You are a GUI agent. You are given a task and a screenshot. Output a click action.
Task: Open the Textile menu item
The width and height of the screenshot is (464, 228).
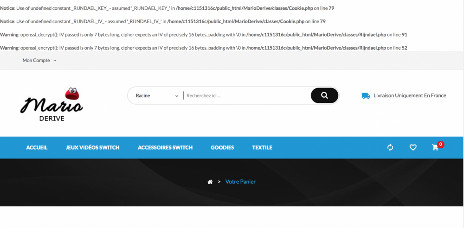tap(262, 147)
